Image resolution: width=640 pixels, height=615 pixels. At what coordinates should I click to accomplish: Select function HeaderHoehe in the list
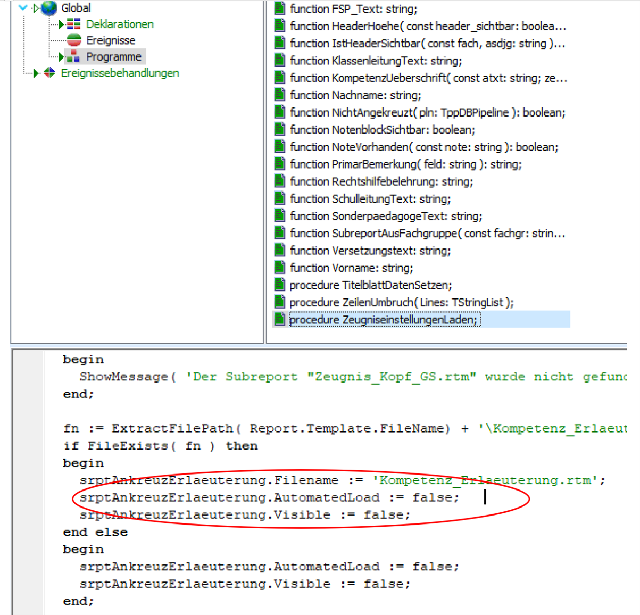tap(427, 26)
